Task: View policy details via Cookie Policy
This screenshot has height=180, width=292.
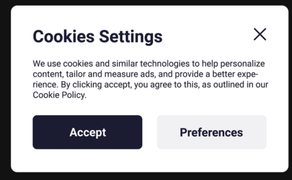Action: (x=59, y=95)
